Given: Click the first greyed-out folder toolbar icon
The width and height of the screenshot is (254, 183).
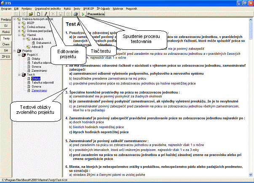Looking at the screenshot, I should (x=16, y=14).
